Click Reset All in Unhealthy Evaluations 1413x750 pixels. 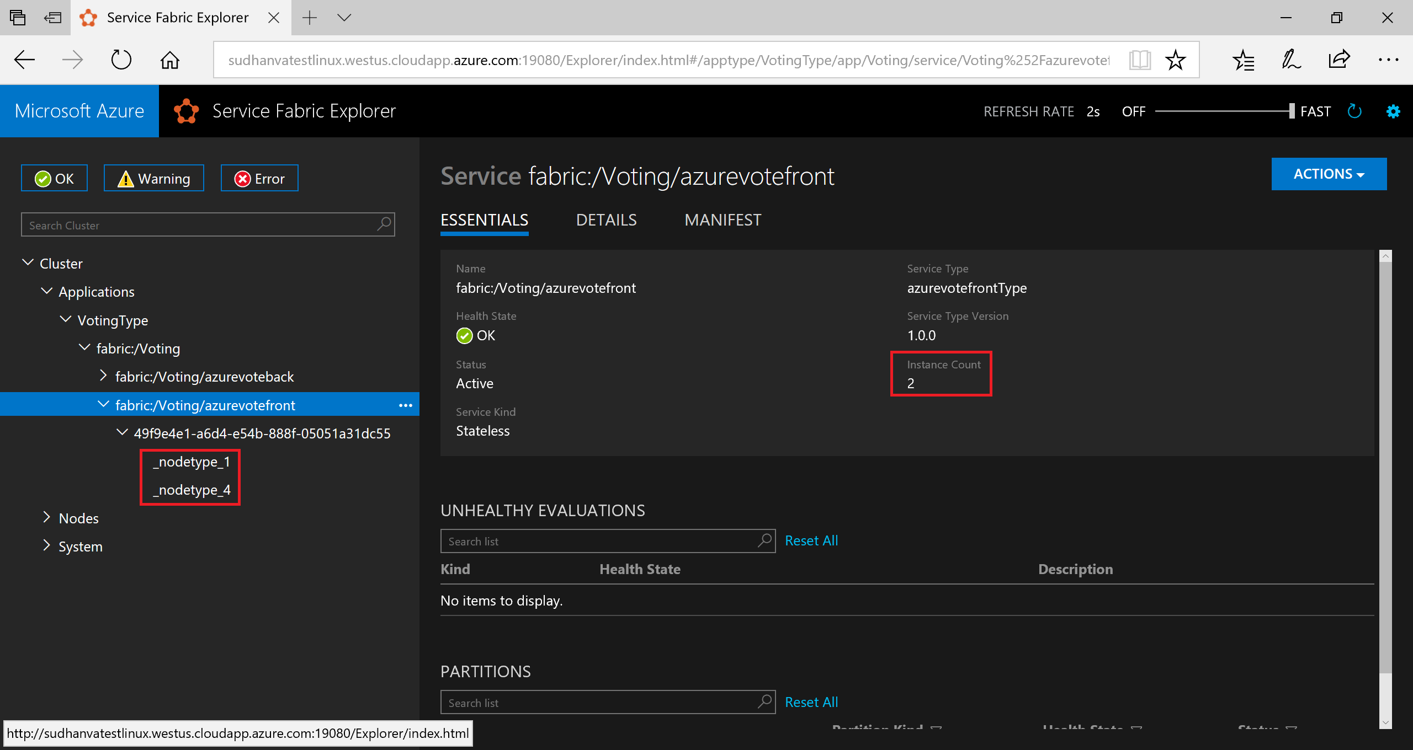[x=809, y=540]
